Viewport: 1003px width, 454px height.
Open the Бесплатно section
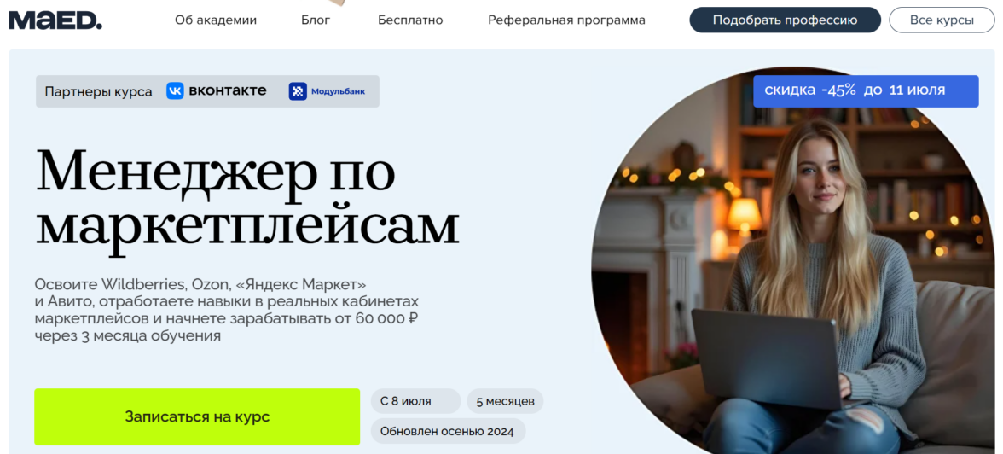click(x=410, y=20)
